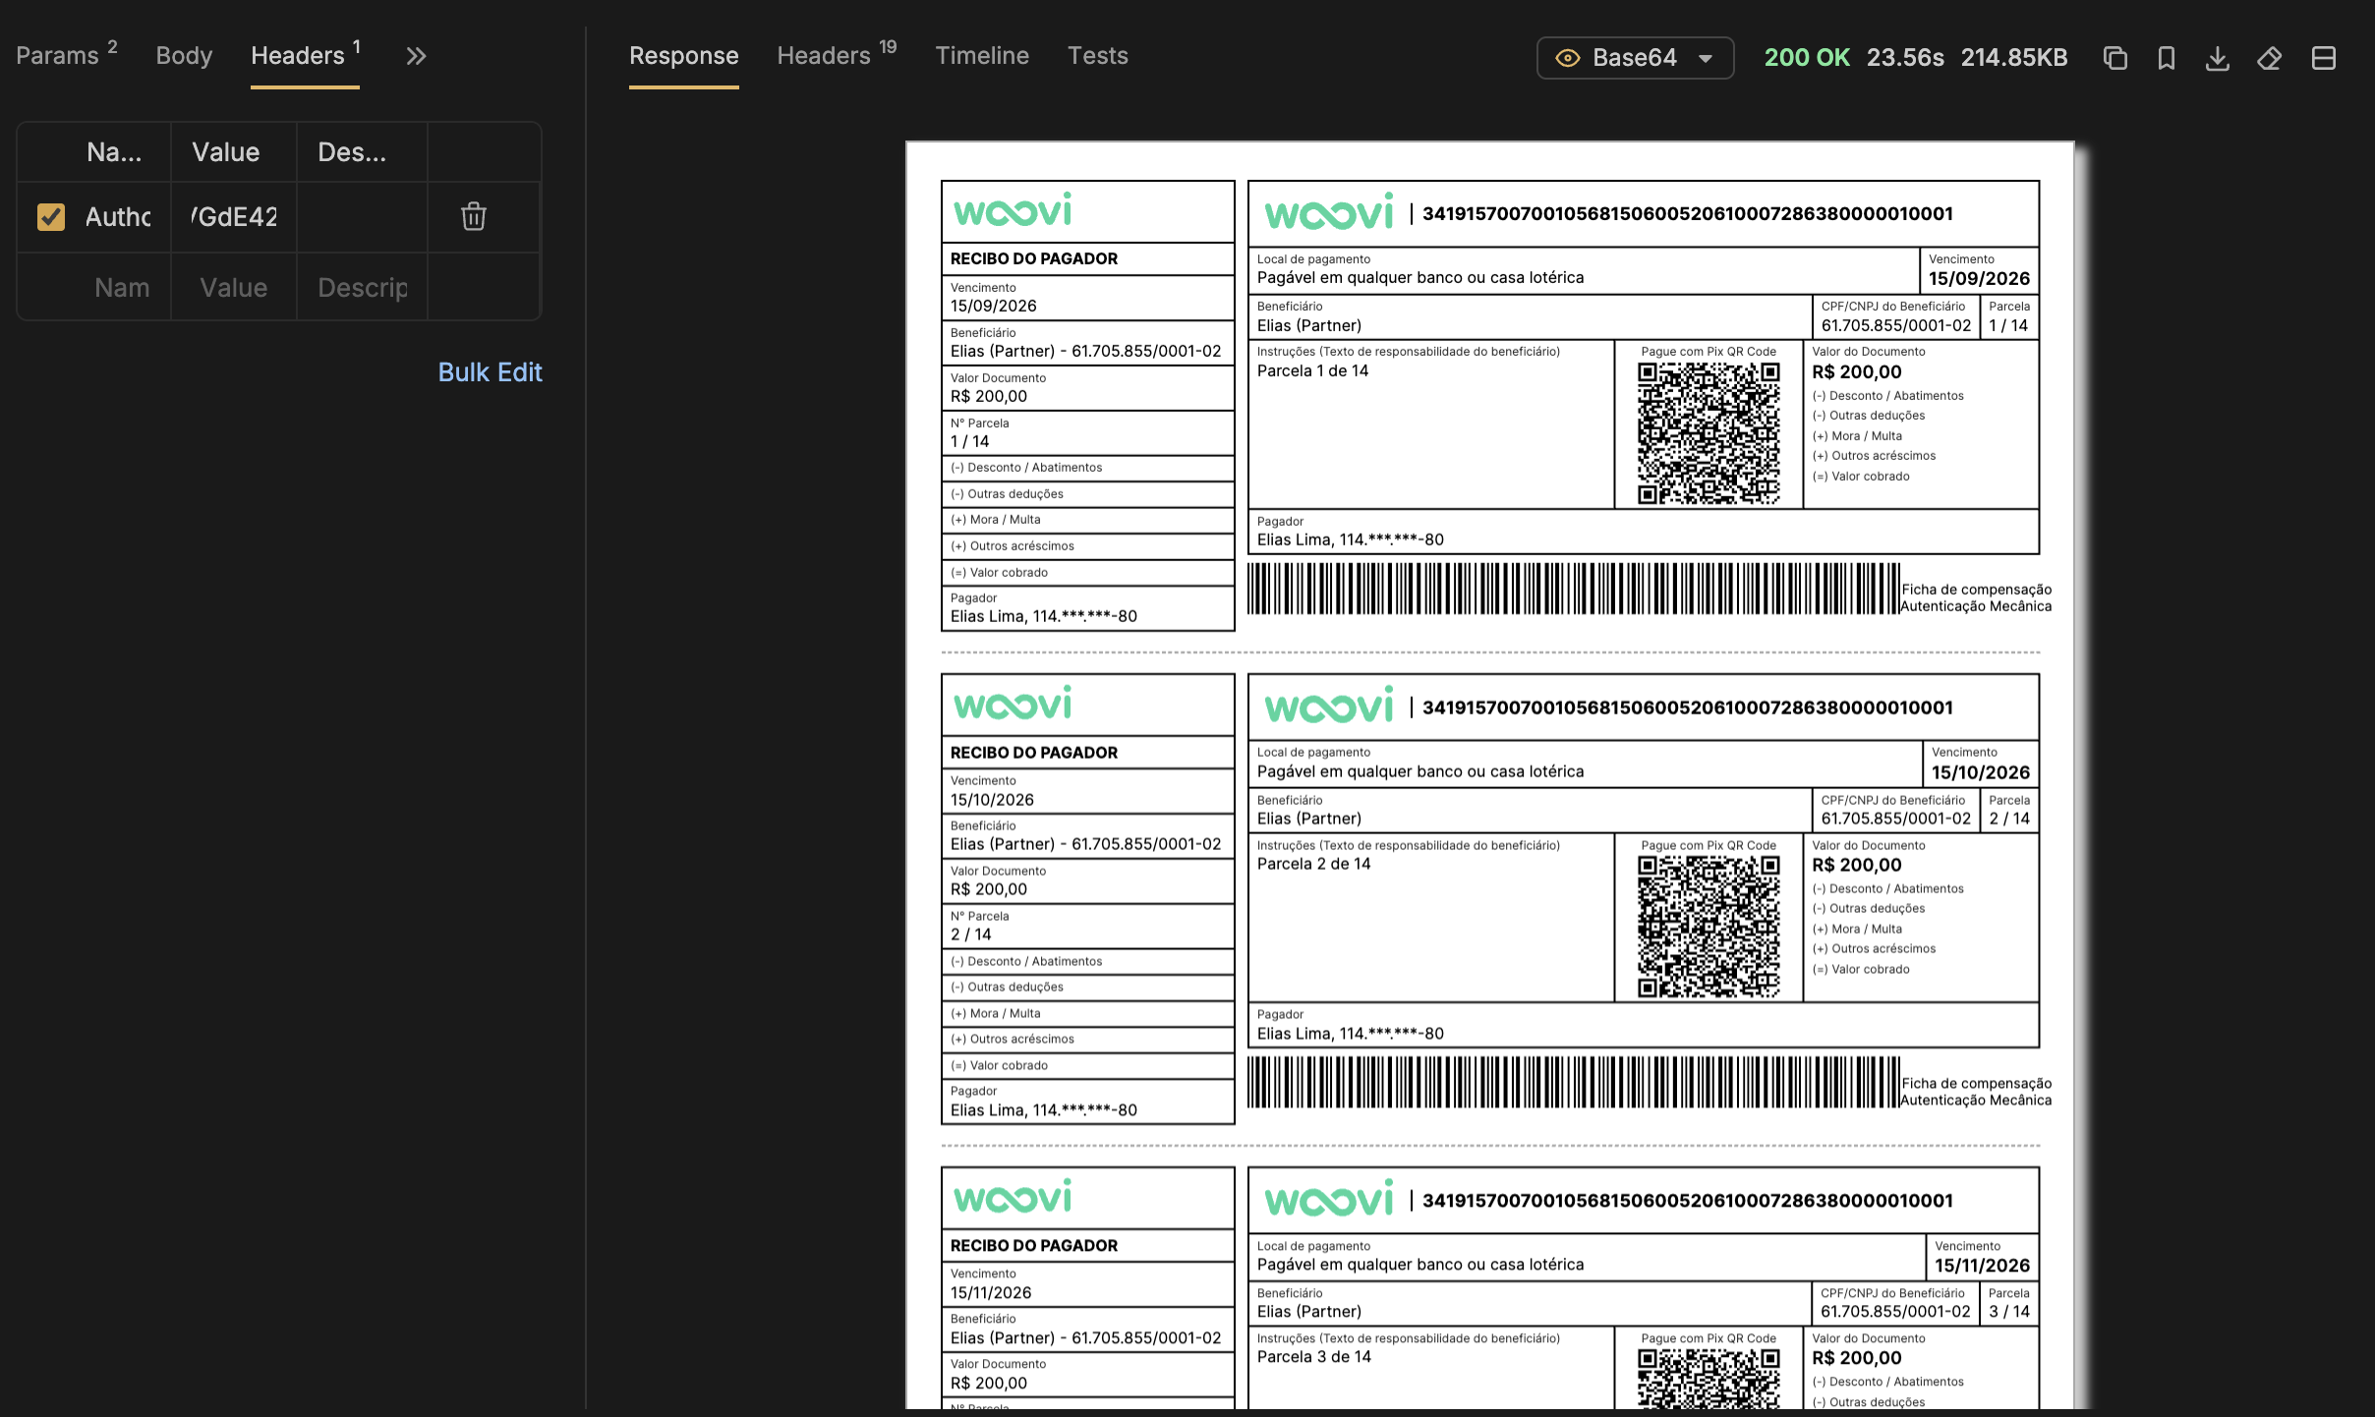Click the 'Parcela 1 de 14' text
2375x1417 pixels.
[x=1312, y=370]
